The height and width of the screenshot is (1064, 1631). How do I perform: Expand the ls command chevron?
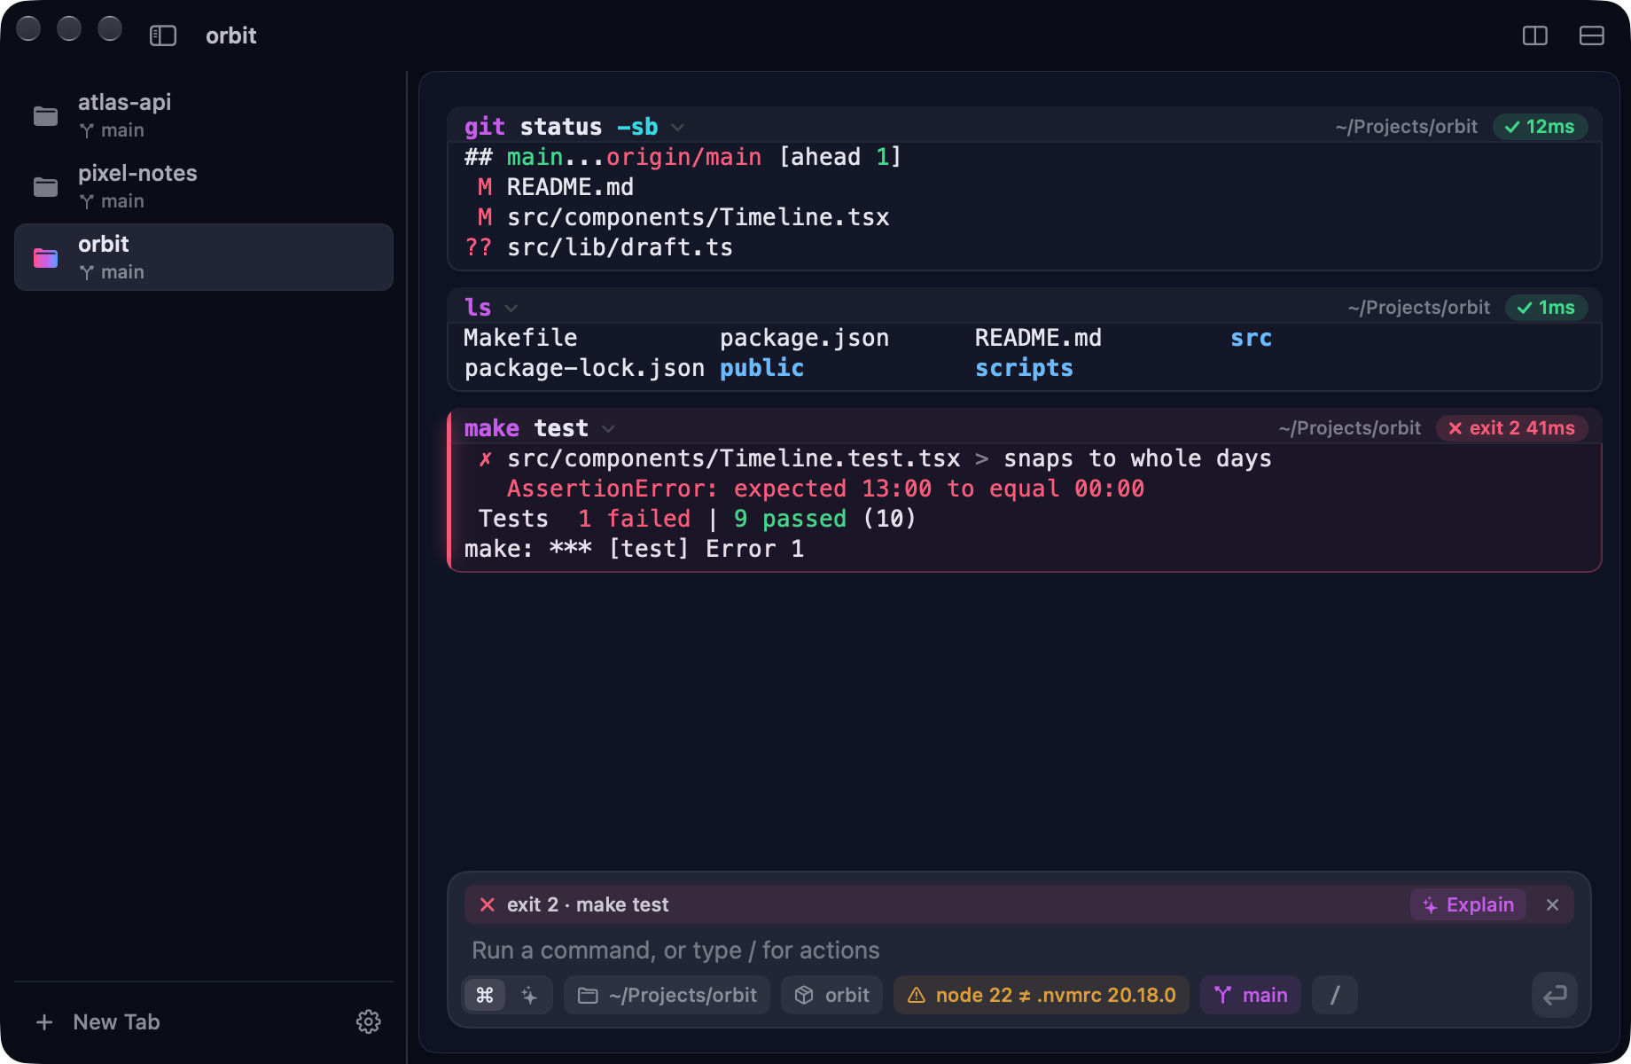511,309
